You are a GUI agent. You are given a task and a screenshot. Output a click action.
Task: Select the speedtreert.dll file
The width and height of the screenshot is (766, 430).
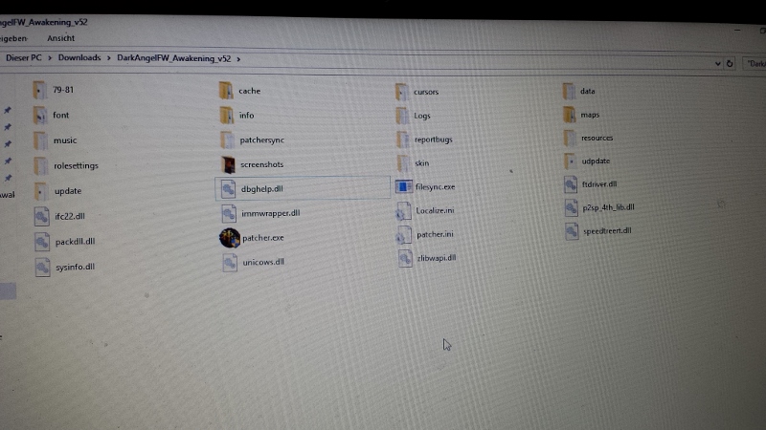606,231
